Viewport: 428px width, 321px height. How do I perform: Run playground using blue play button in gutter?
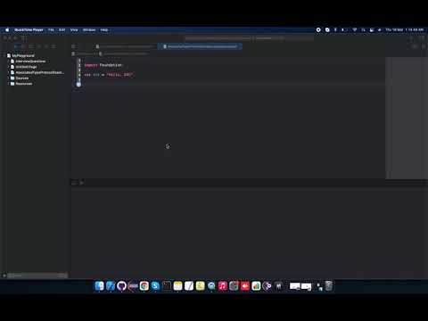[78, 85]
